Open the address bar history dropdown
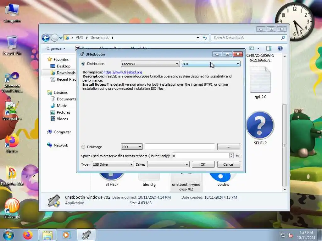Image resolution: width=322 pixels, height=241 pixels. coord(198,38)
